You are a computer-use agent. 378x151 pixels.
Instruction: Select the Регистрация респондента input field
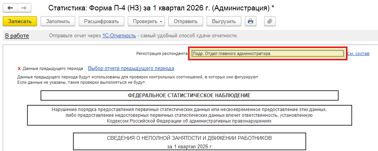click(x=268, y=53)
